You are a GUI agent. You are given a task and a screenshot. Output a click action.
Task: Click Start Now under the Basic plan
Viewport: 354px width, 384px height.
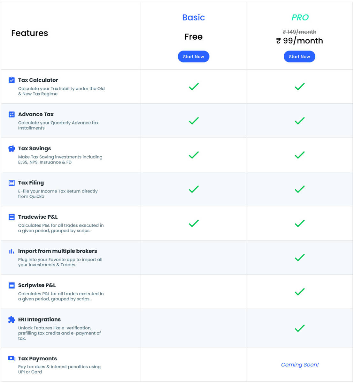pyautogui.click(x=193, y=56)
